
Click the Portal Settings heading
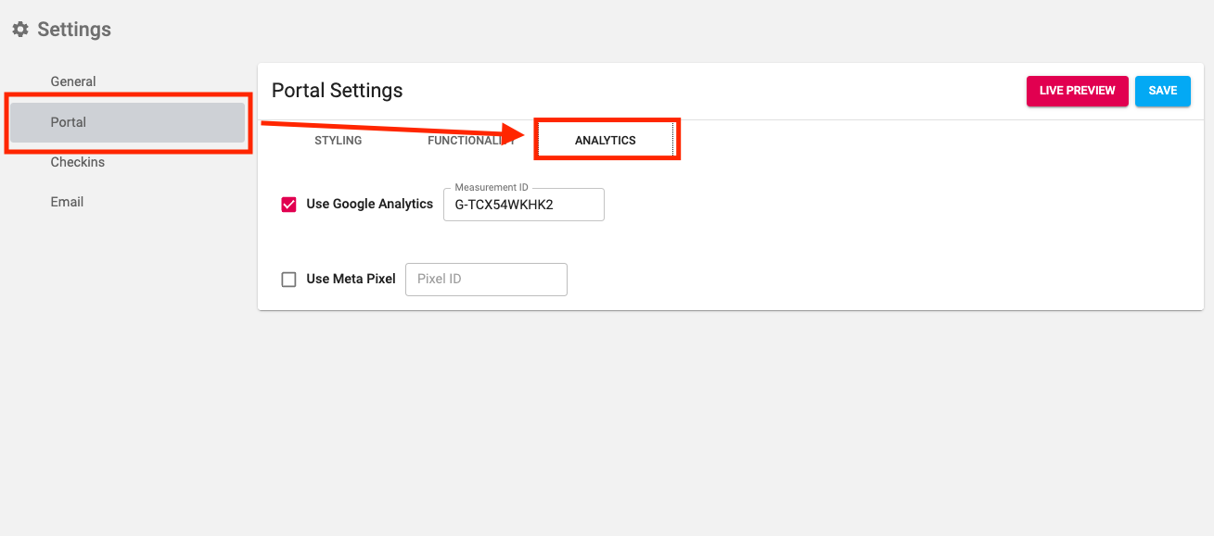(x=337, y=91)
